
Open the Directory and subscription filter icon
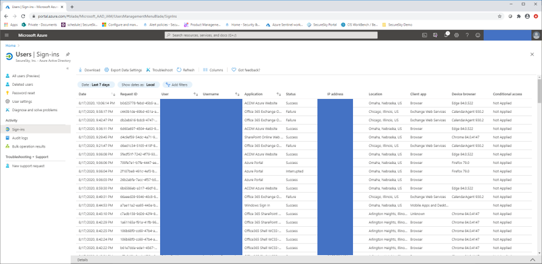click(435, 35)
